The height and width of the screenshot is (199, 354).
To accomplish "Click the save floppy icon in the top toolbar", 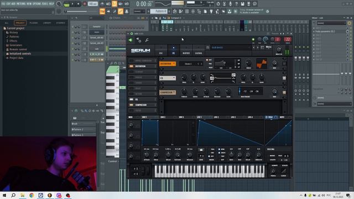I will tap(242, 4).
